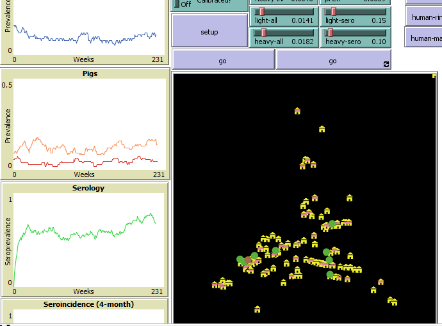Screen dimensions: 442x326
Task: Click the light-sero slider handle
Action: point(333,12)
